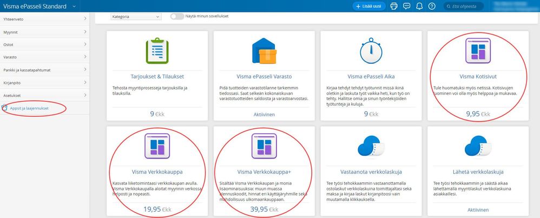Viewport: 540px width, 218px height.
Task: Open the Visma Verkkokauppa title link
Action: click(157, 171)
